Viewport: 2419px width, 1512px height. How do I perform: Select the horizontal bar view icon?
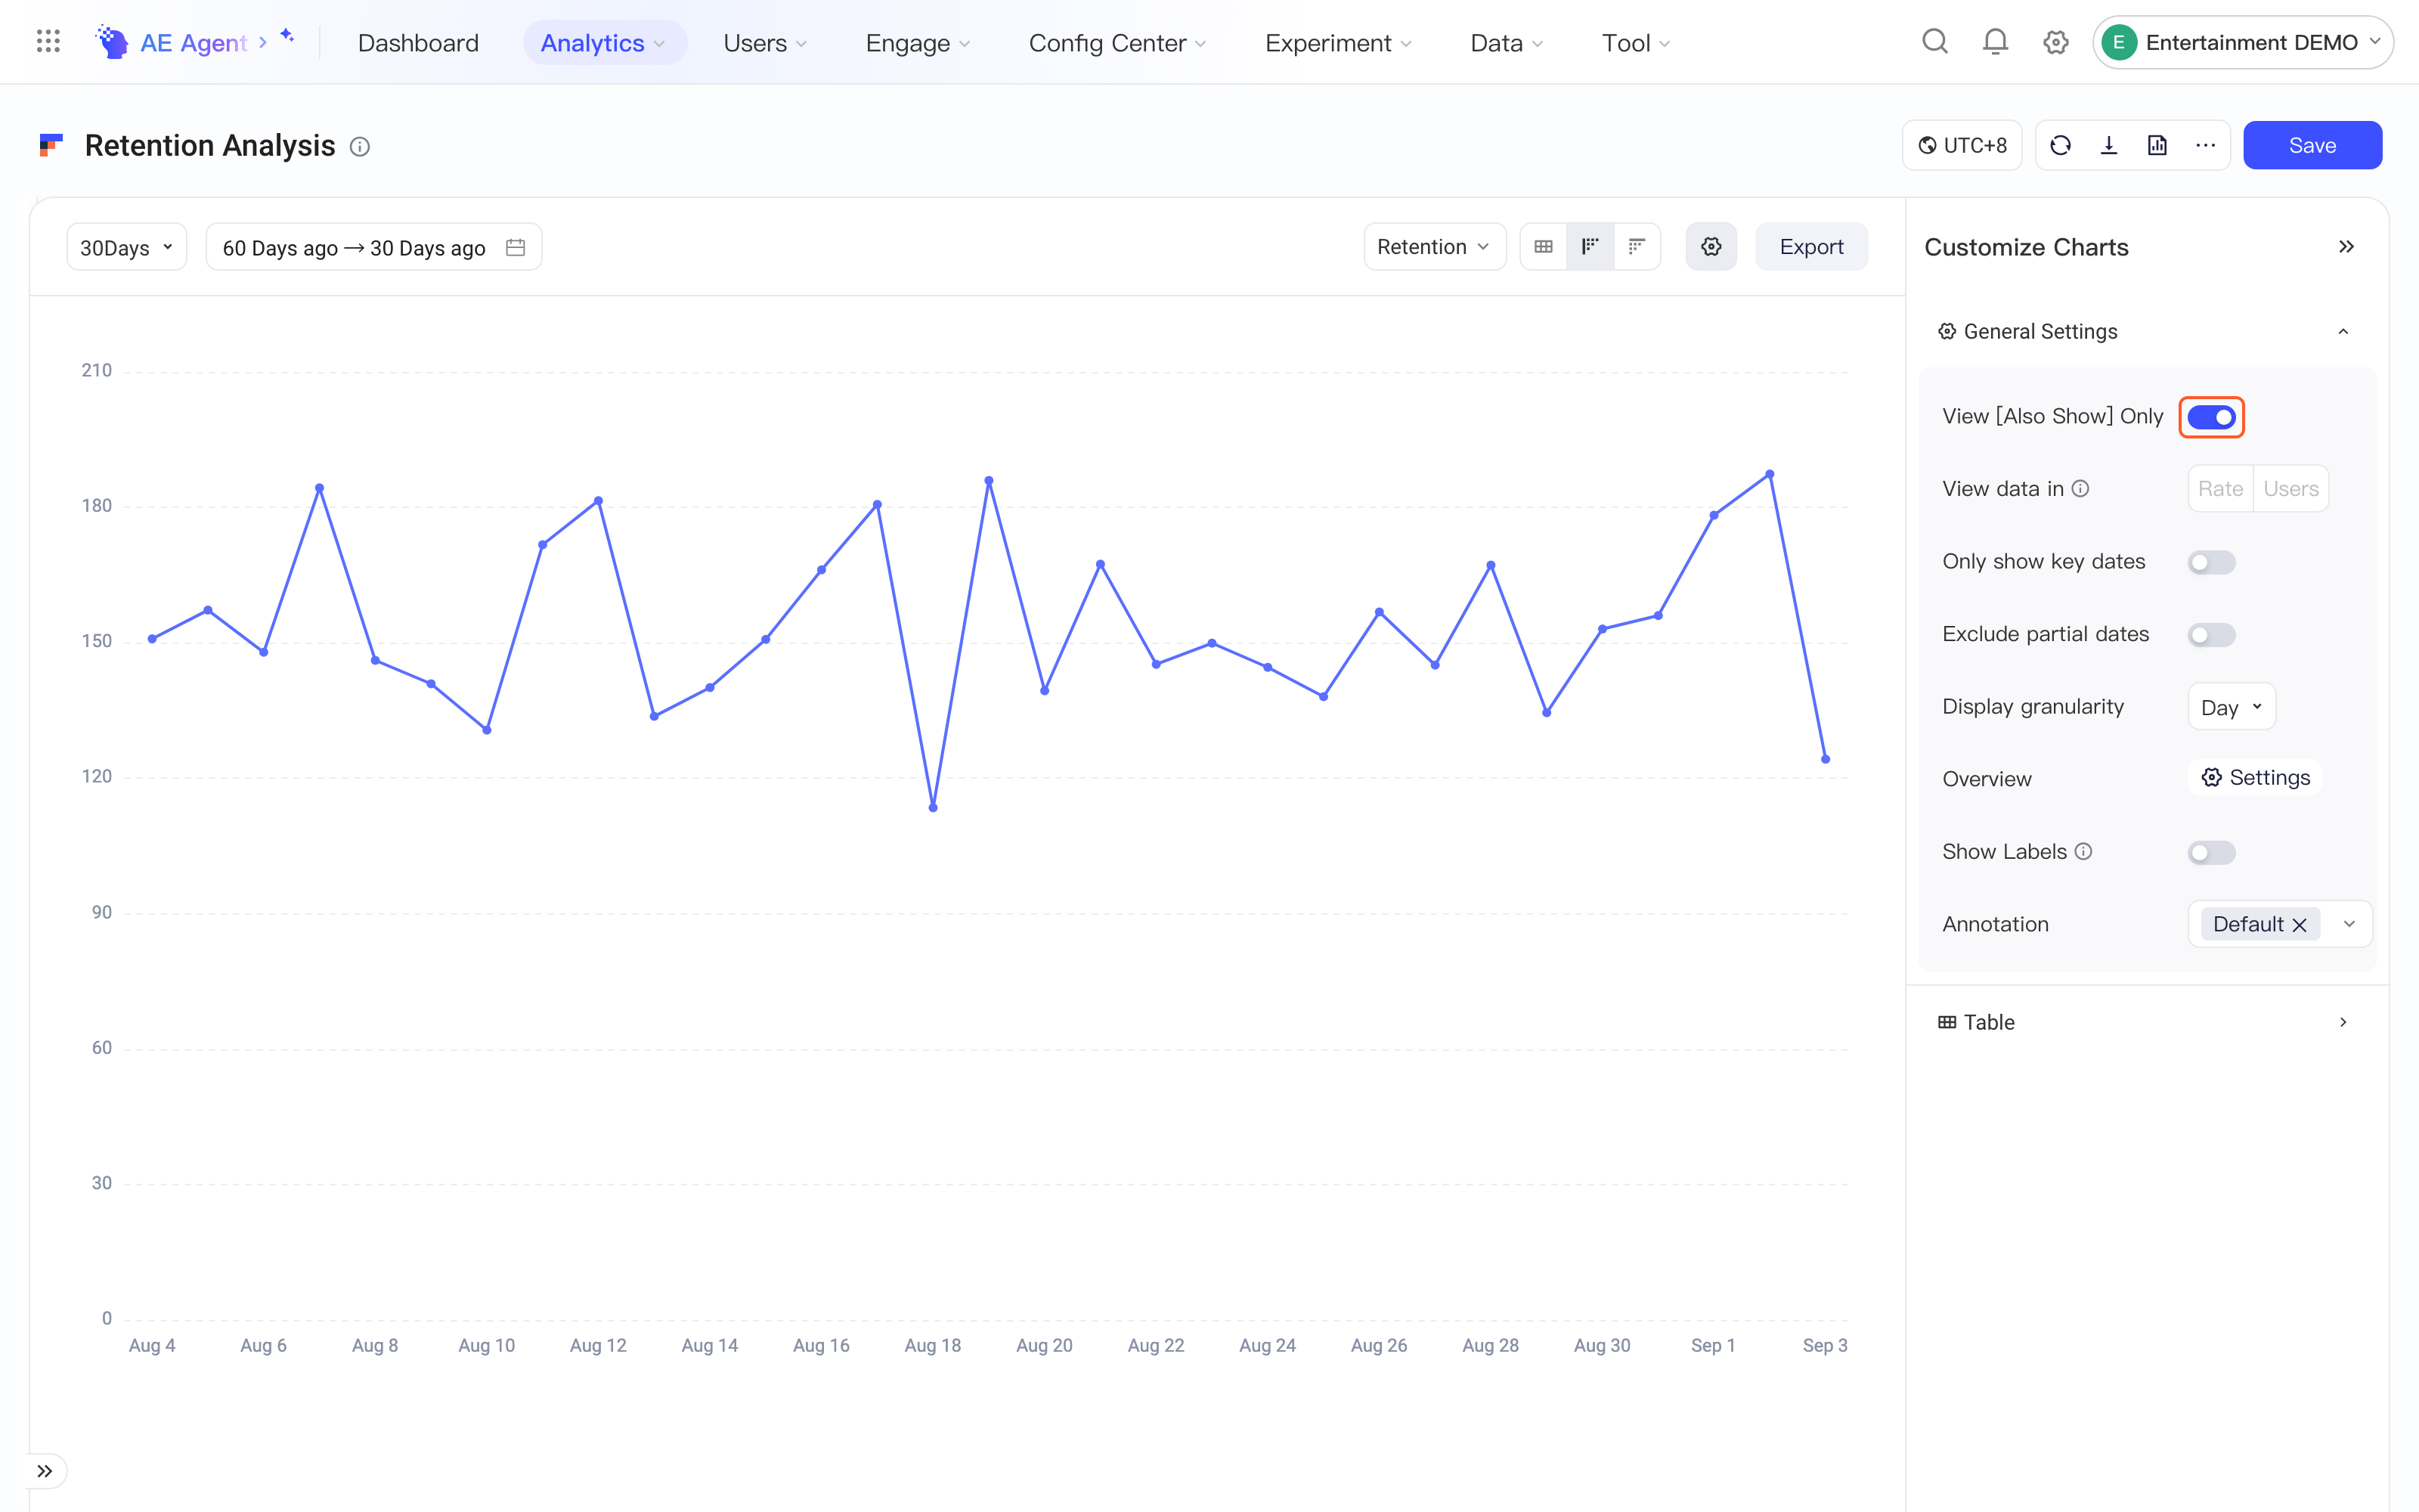(1637, 247)
